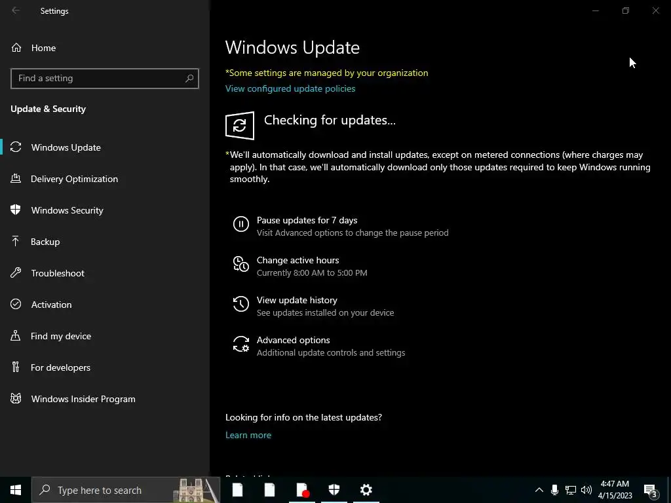Click the Windows Insider Program cat icon
This screenshot has height=503, width=671.
(16, 399)
